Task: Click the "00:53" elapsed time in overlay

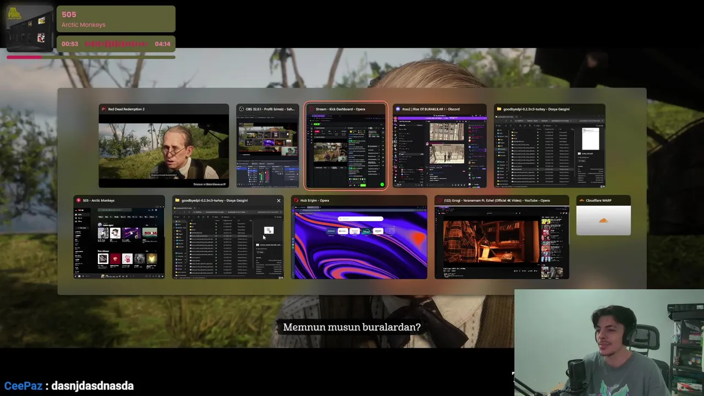Action: pos(70,44)
